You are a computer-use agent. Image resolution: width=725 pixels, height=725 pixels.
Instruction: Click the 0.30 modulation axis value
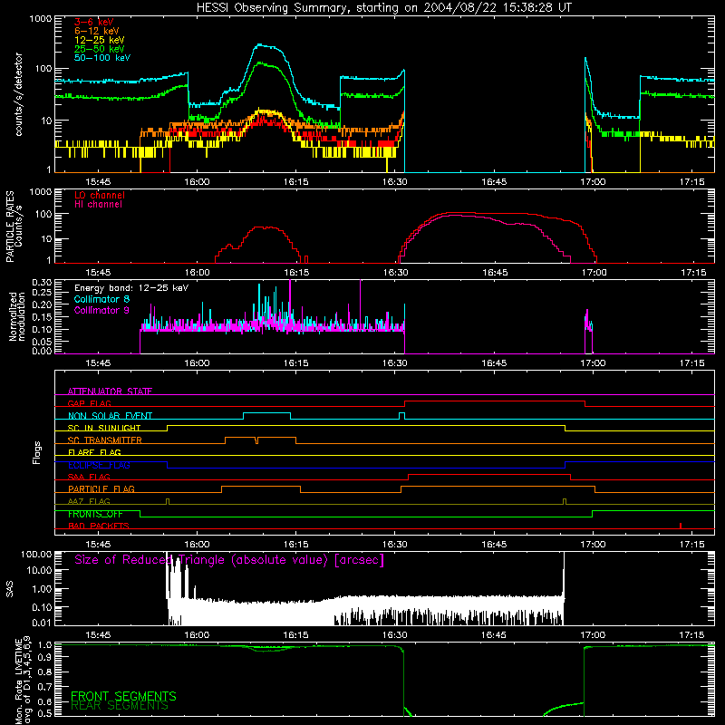pos(42,282)
